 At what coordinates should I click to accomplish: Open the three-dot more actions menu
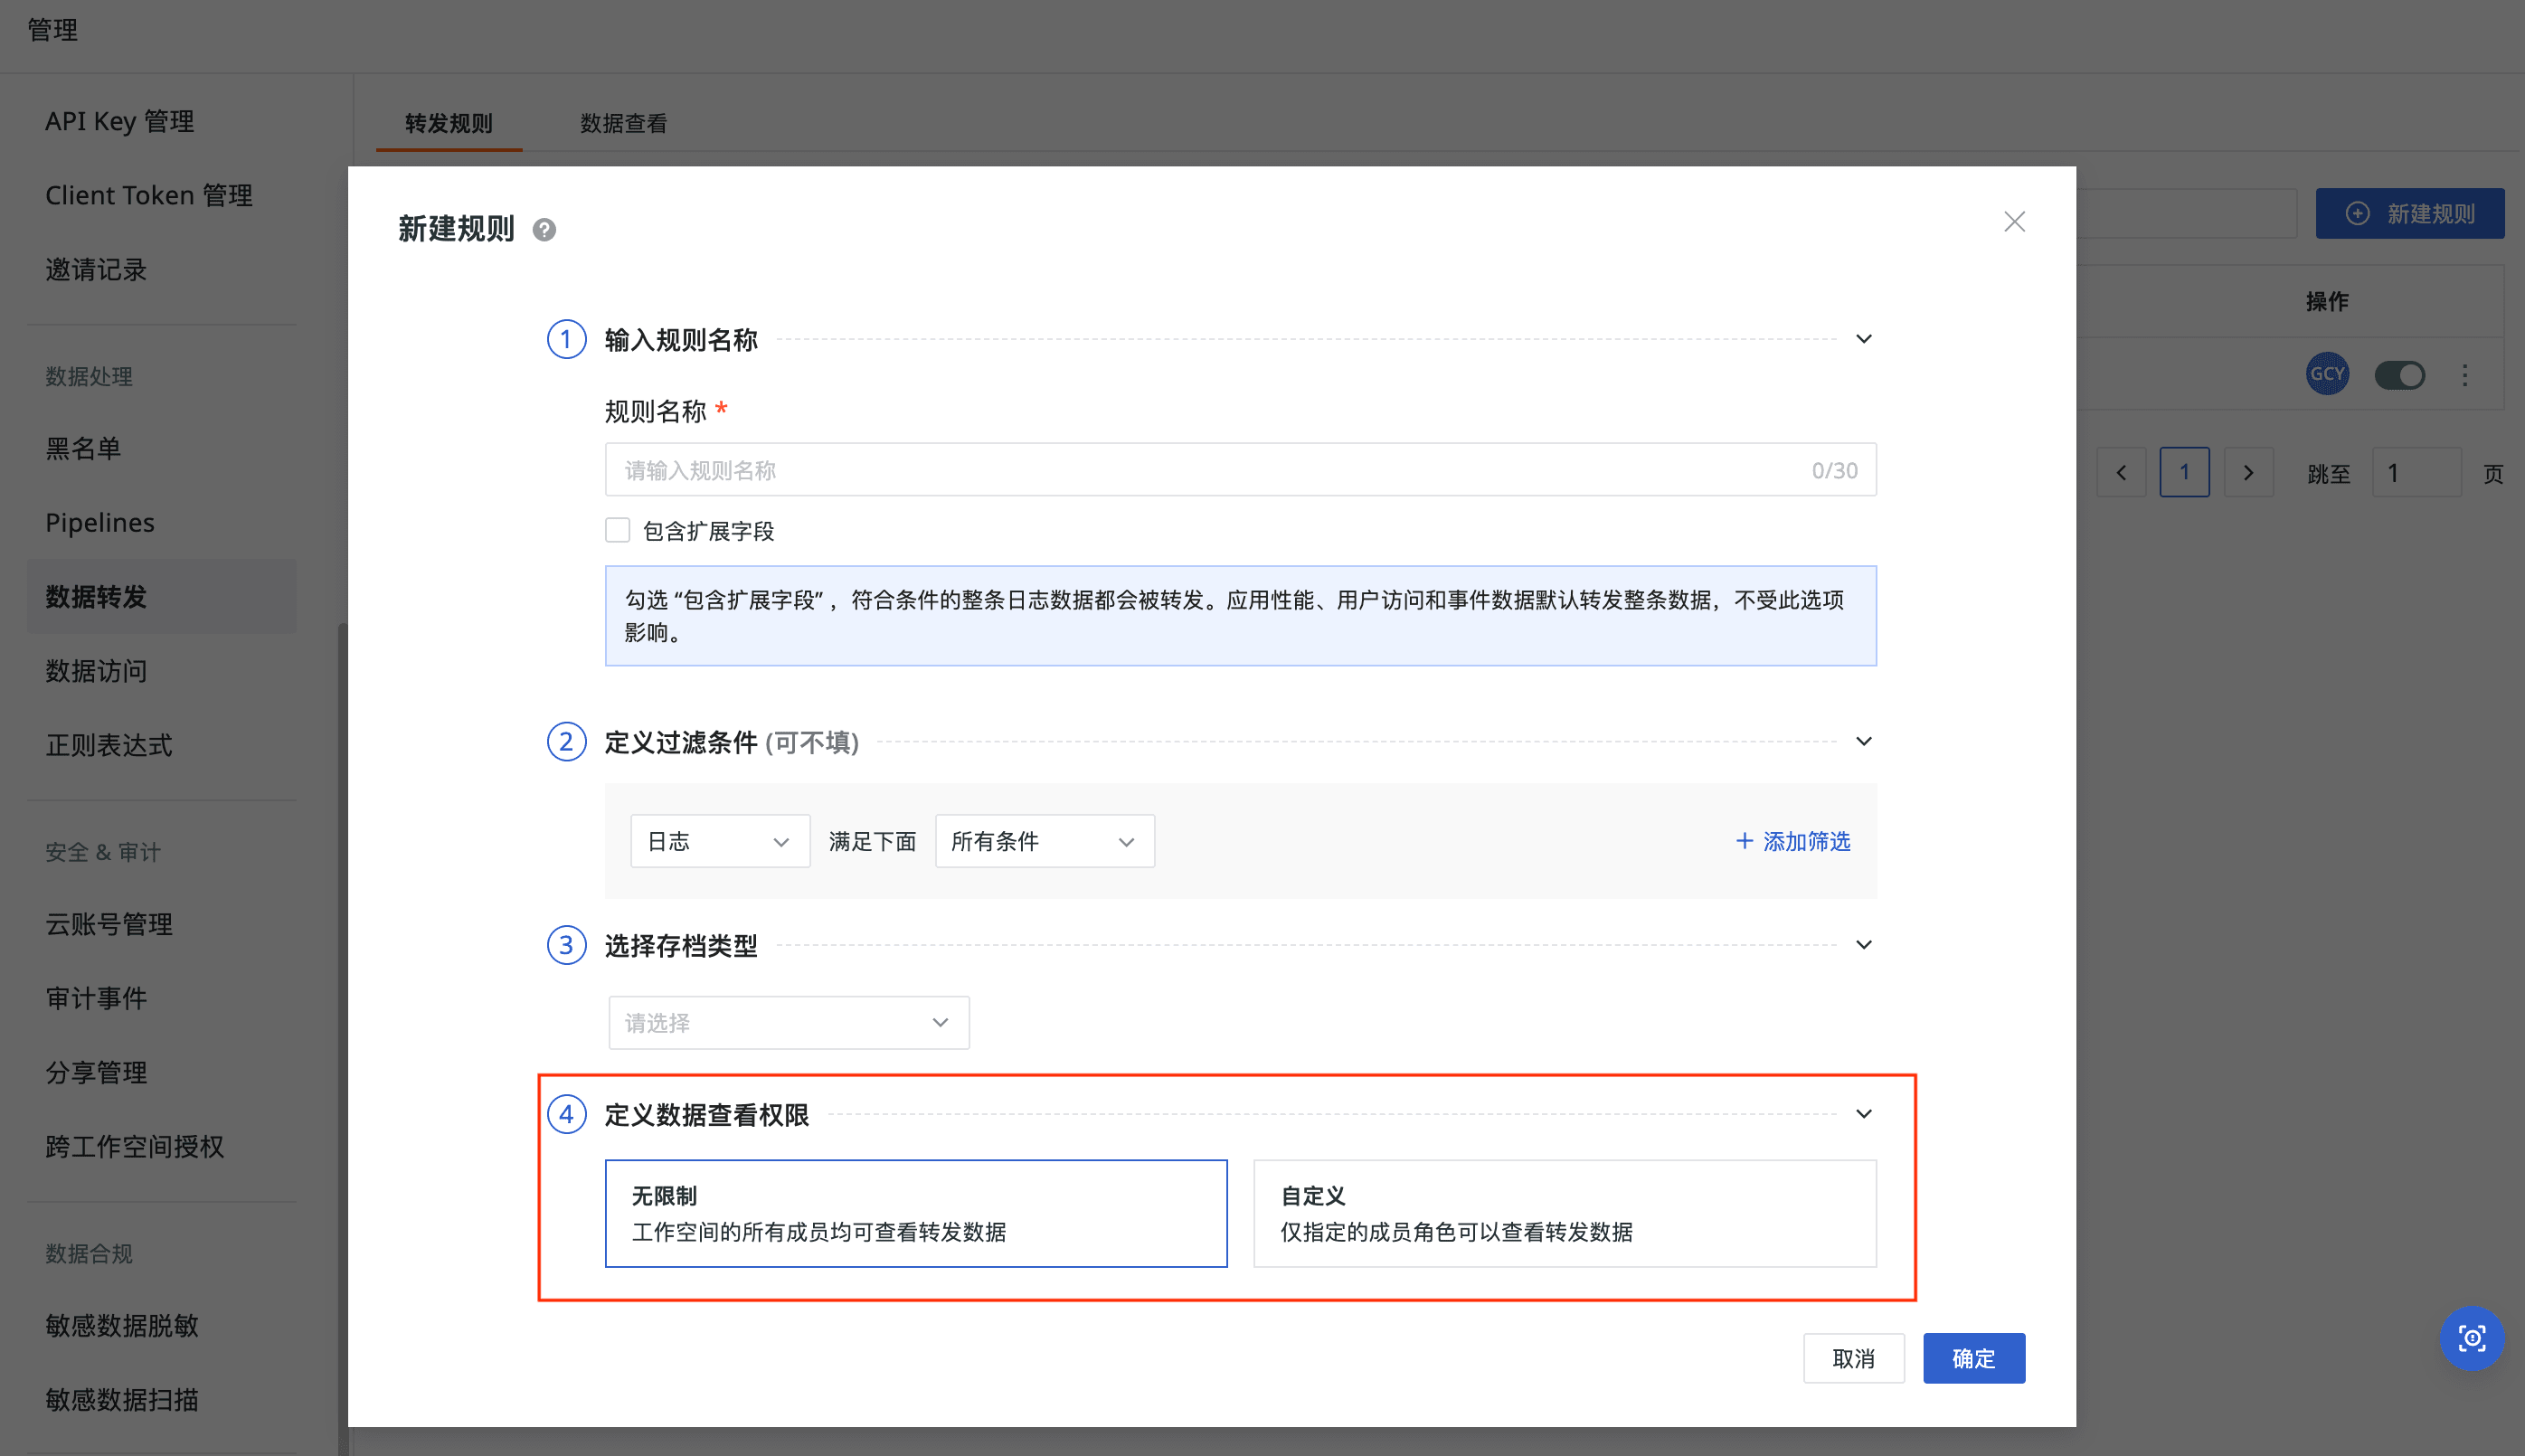click(2465, 375)
